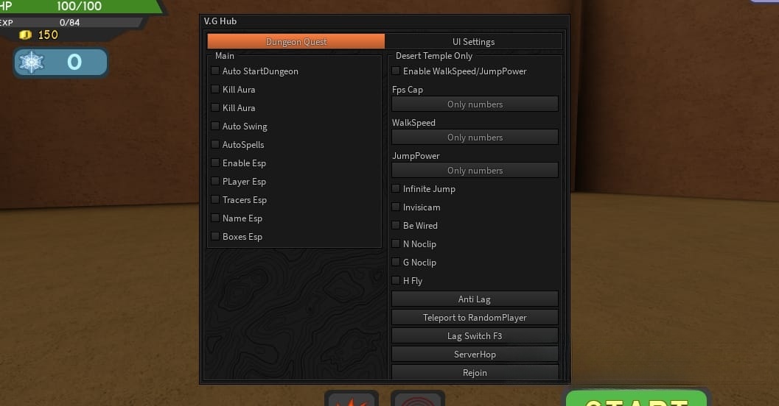This screenshot has width=779, height=406.
Task: Click the green START button
Action: point(637,399)
